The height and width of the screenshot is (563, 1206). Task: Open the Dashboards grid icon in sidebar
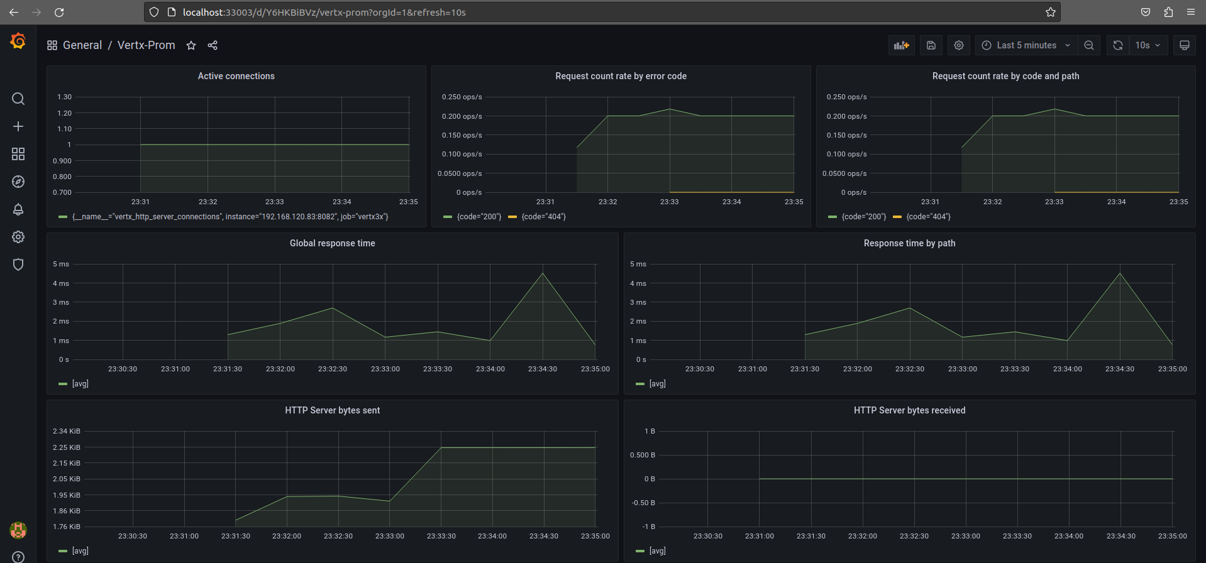coord(18,154)
